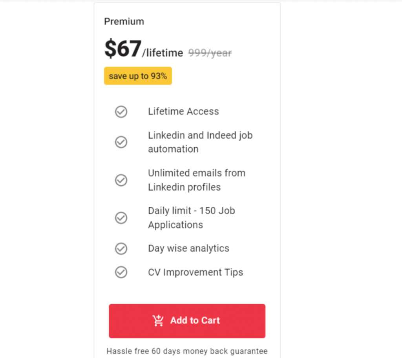Click Linkedin and Indeed job automation text
402x358 pixels.
[x=200, y=142]
